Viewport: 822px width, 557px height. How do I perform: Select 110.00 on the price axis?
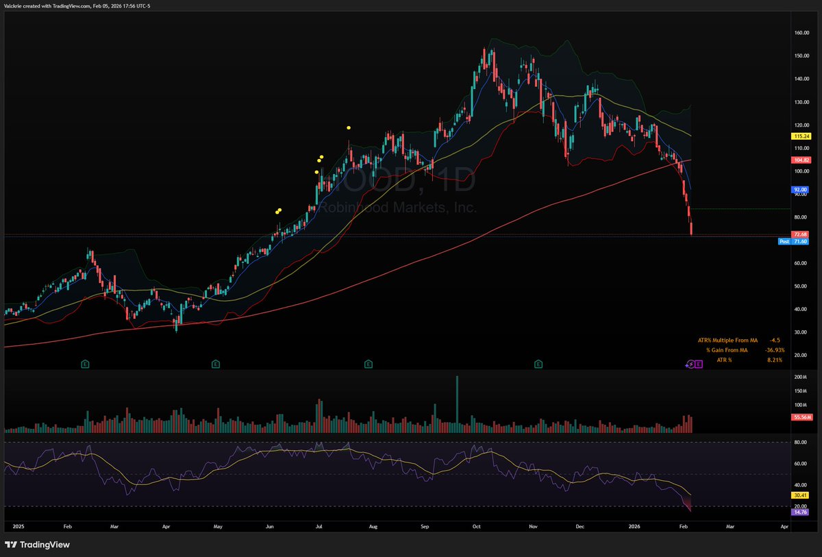click(803, 148)
